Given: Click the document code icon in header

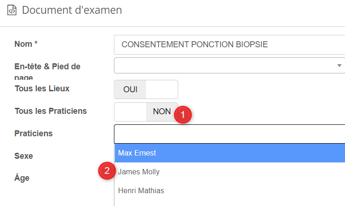Looking at the screenshot, I should pos(12,10).
